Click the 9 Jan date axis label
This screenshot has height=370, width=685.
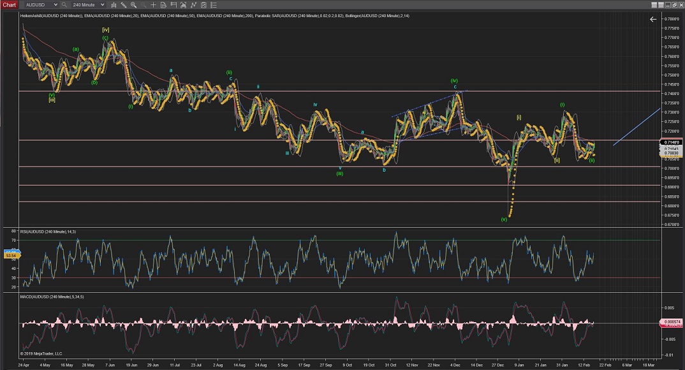coord(519,365)
